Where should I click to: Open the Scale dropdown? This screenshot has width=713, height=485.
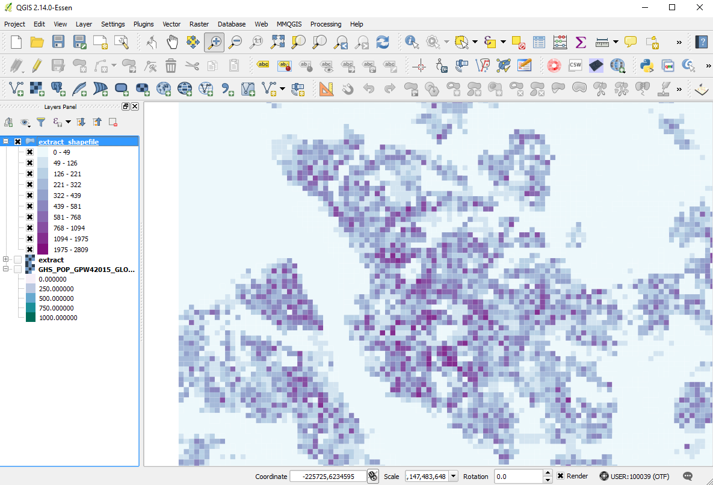point(453,476)
